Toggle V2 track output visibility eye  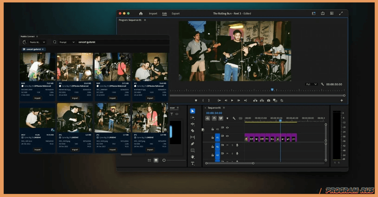(227, 128)
